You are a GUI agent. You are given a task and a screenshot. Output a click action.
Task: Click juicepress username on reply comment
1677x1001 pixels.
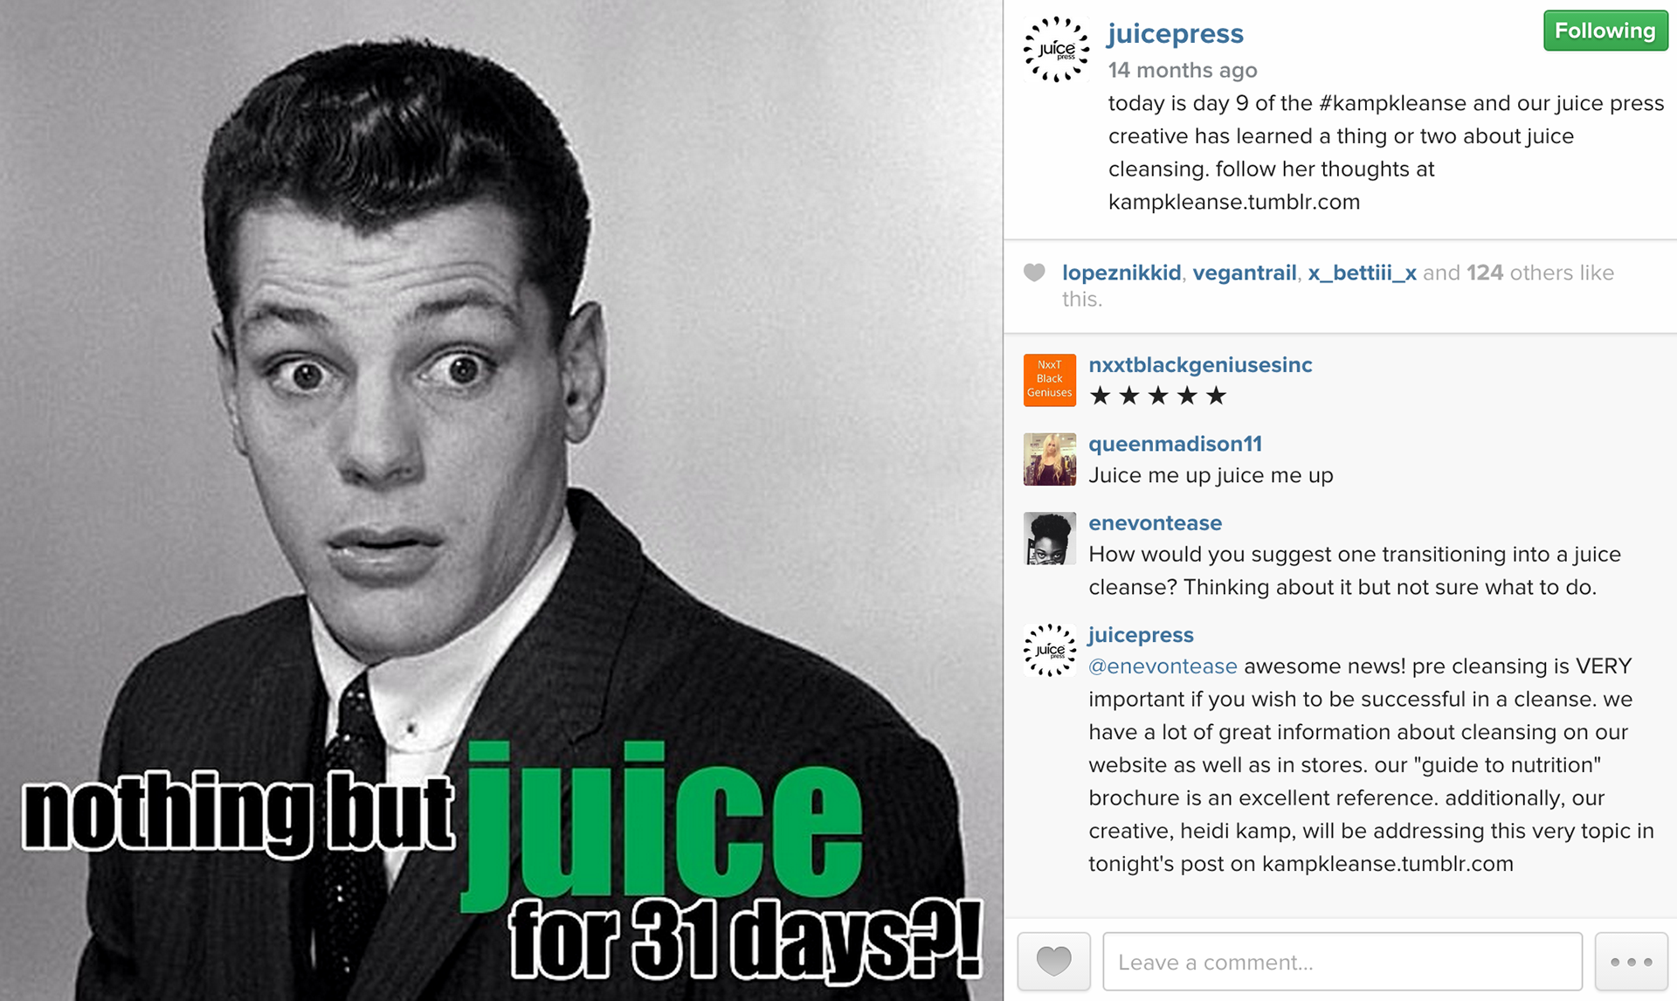[x=1141, y=635]
